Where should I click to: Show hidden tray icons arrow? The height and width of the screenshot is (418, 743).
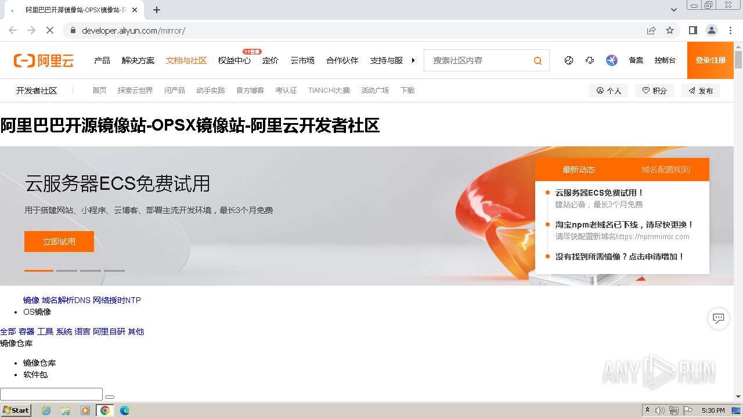coord(647,410)
